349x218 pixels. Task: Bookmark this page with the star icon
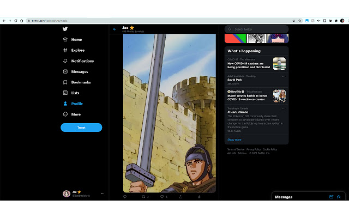[299, 21]
